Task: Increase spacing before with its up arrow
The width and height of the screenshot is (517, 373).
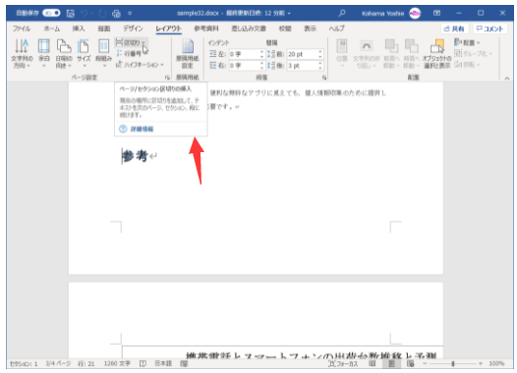Action: coord(320,52)
